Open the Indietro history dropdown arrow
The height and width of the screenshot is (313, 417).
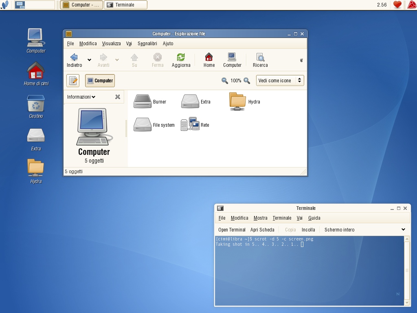click(x=89, y=60)
